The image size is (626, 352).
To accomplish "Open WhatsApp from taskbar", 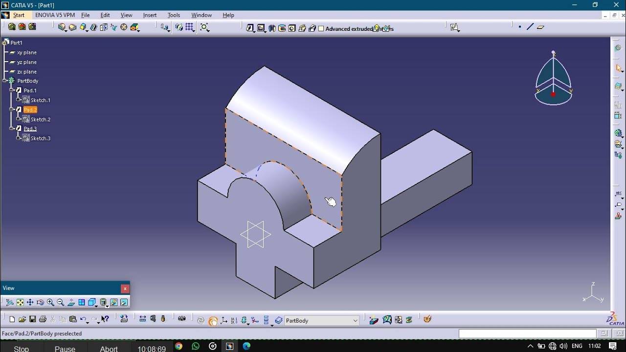I will click(196, 346).
